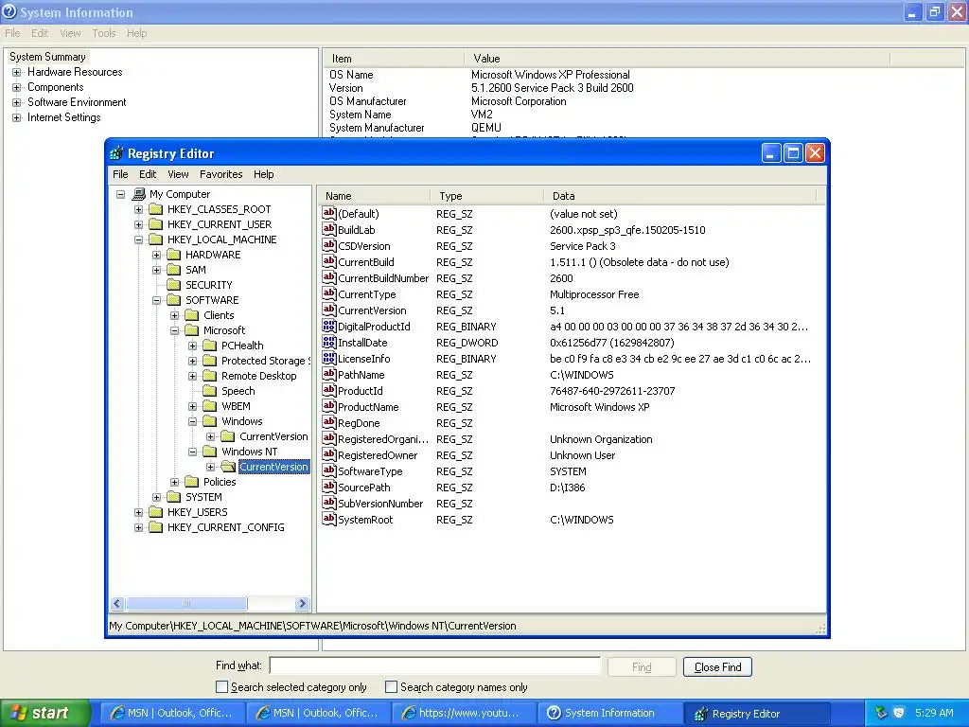The width and height of the screenshot is (969, 727).
Task: Select the Remote Desktop key
Action: pos(259,376)
